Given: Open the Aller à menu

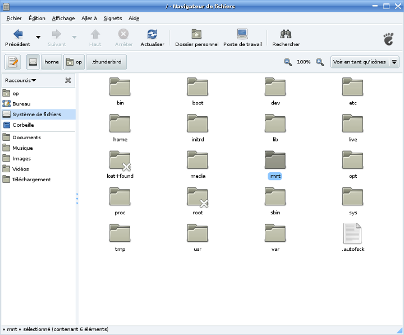Looking at the screenshot, I should tap(89, 19).
